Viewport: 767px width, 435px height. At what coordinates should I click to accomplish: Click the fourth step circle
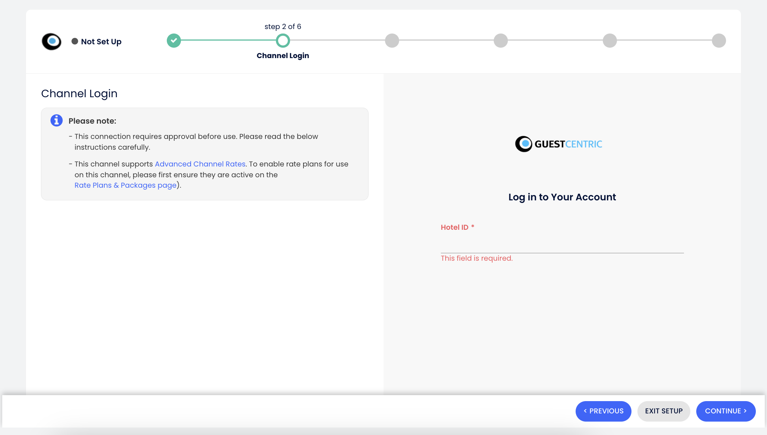(500, 41)
